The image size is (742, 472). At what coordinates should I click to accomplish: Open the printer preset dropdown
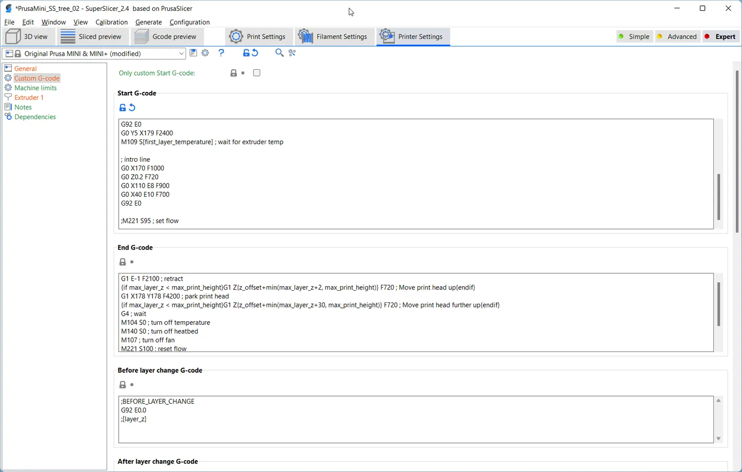(94, 53)
